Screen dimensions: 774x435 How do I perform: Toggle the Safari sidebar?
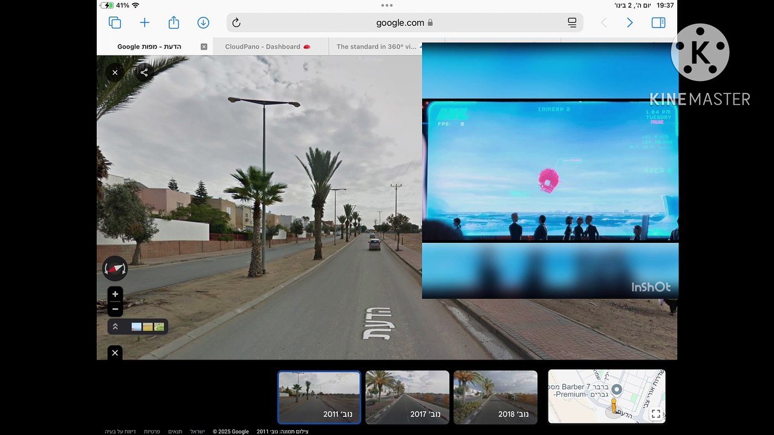(x=659, y=23)
